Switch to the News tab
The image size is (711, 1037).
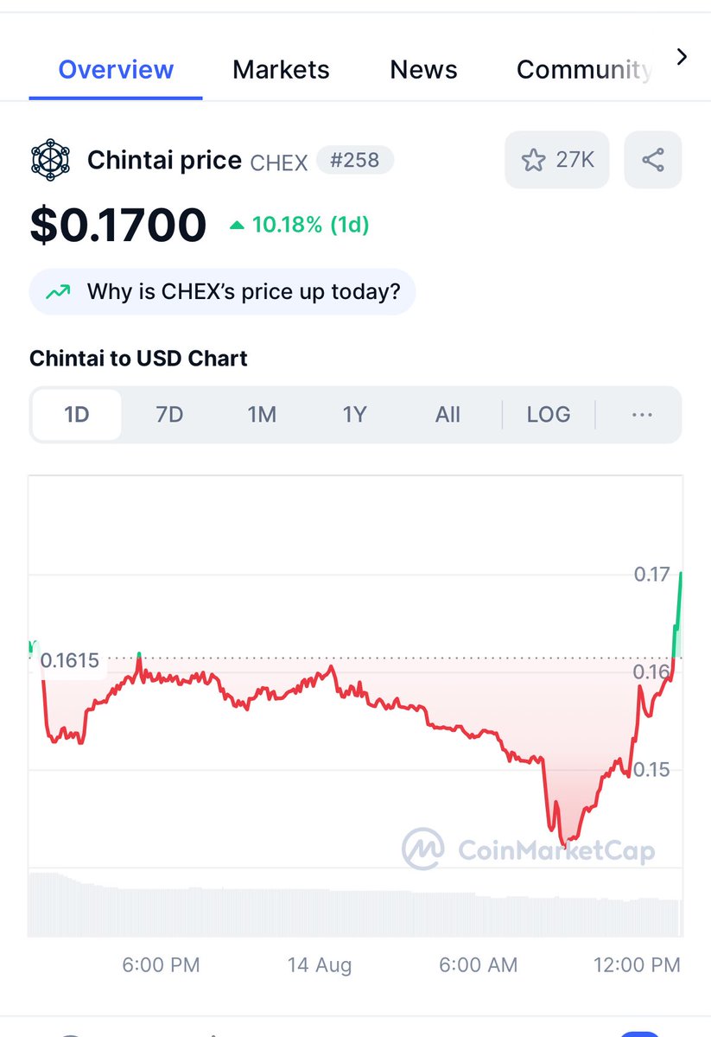pos(423,70)
